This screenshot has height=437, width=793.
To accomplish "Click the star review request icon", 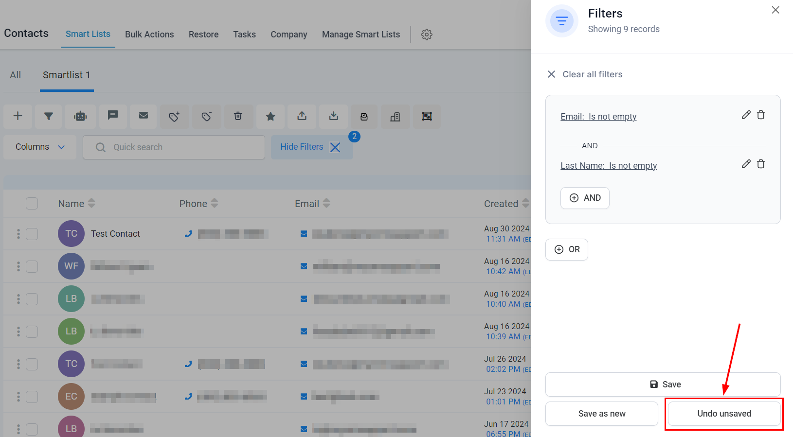I will pos(270,116).
